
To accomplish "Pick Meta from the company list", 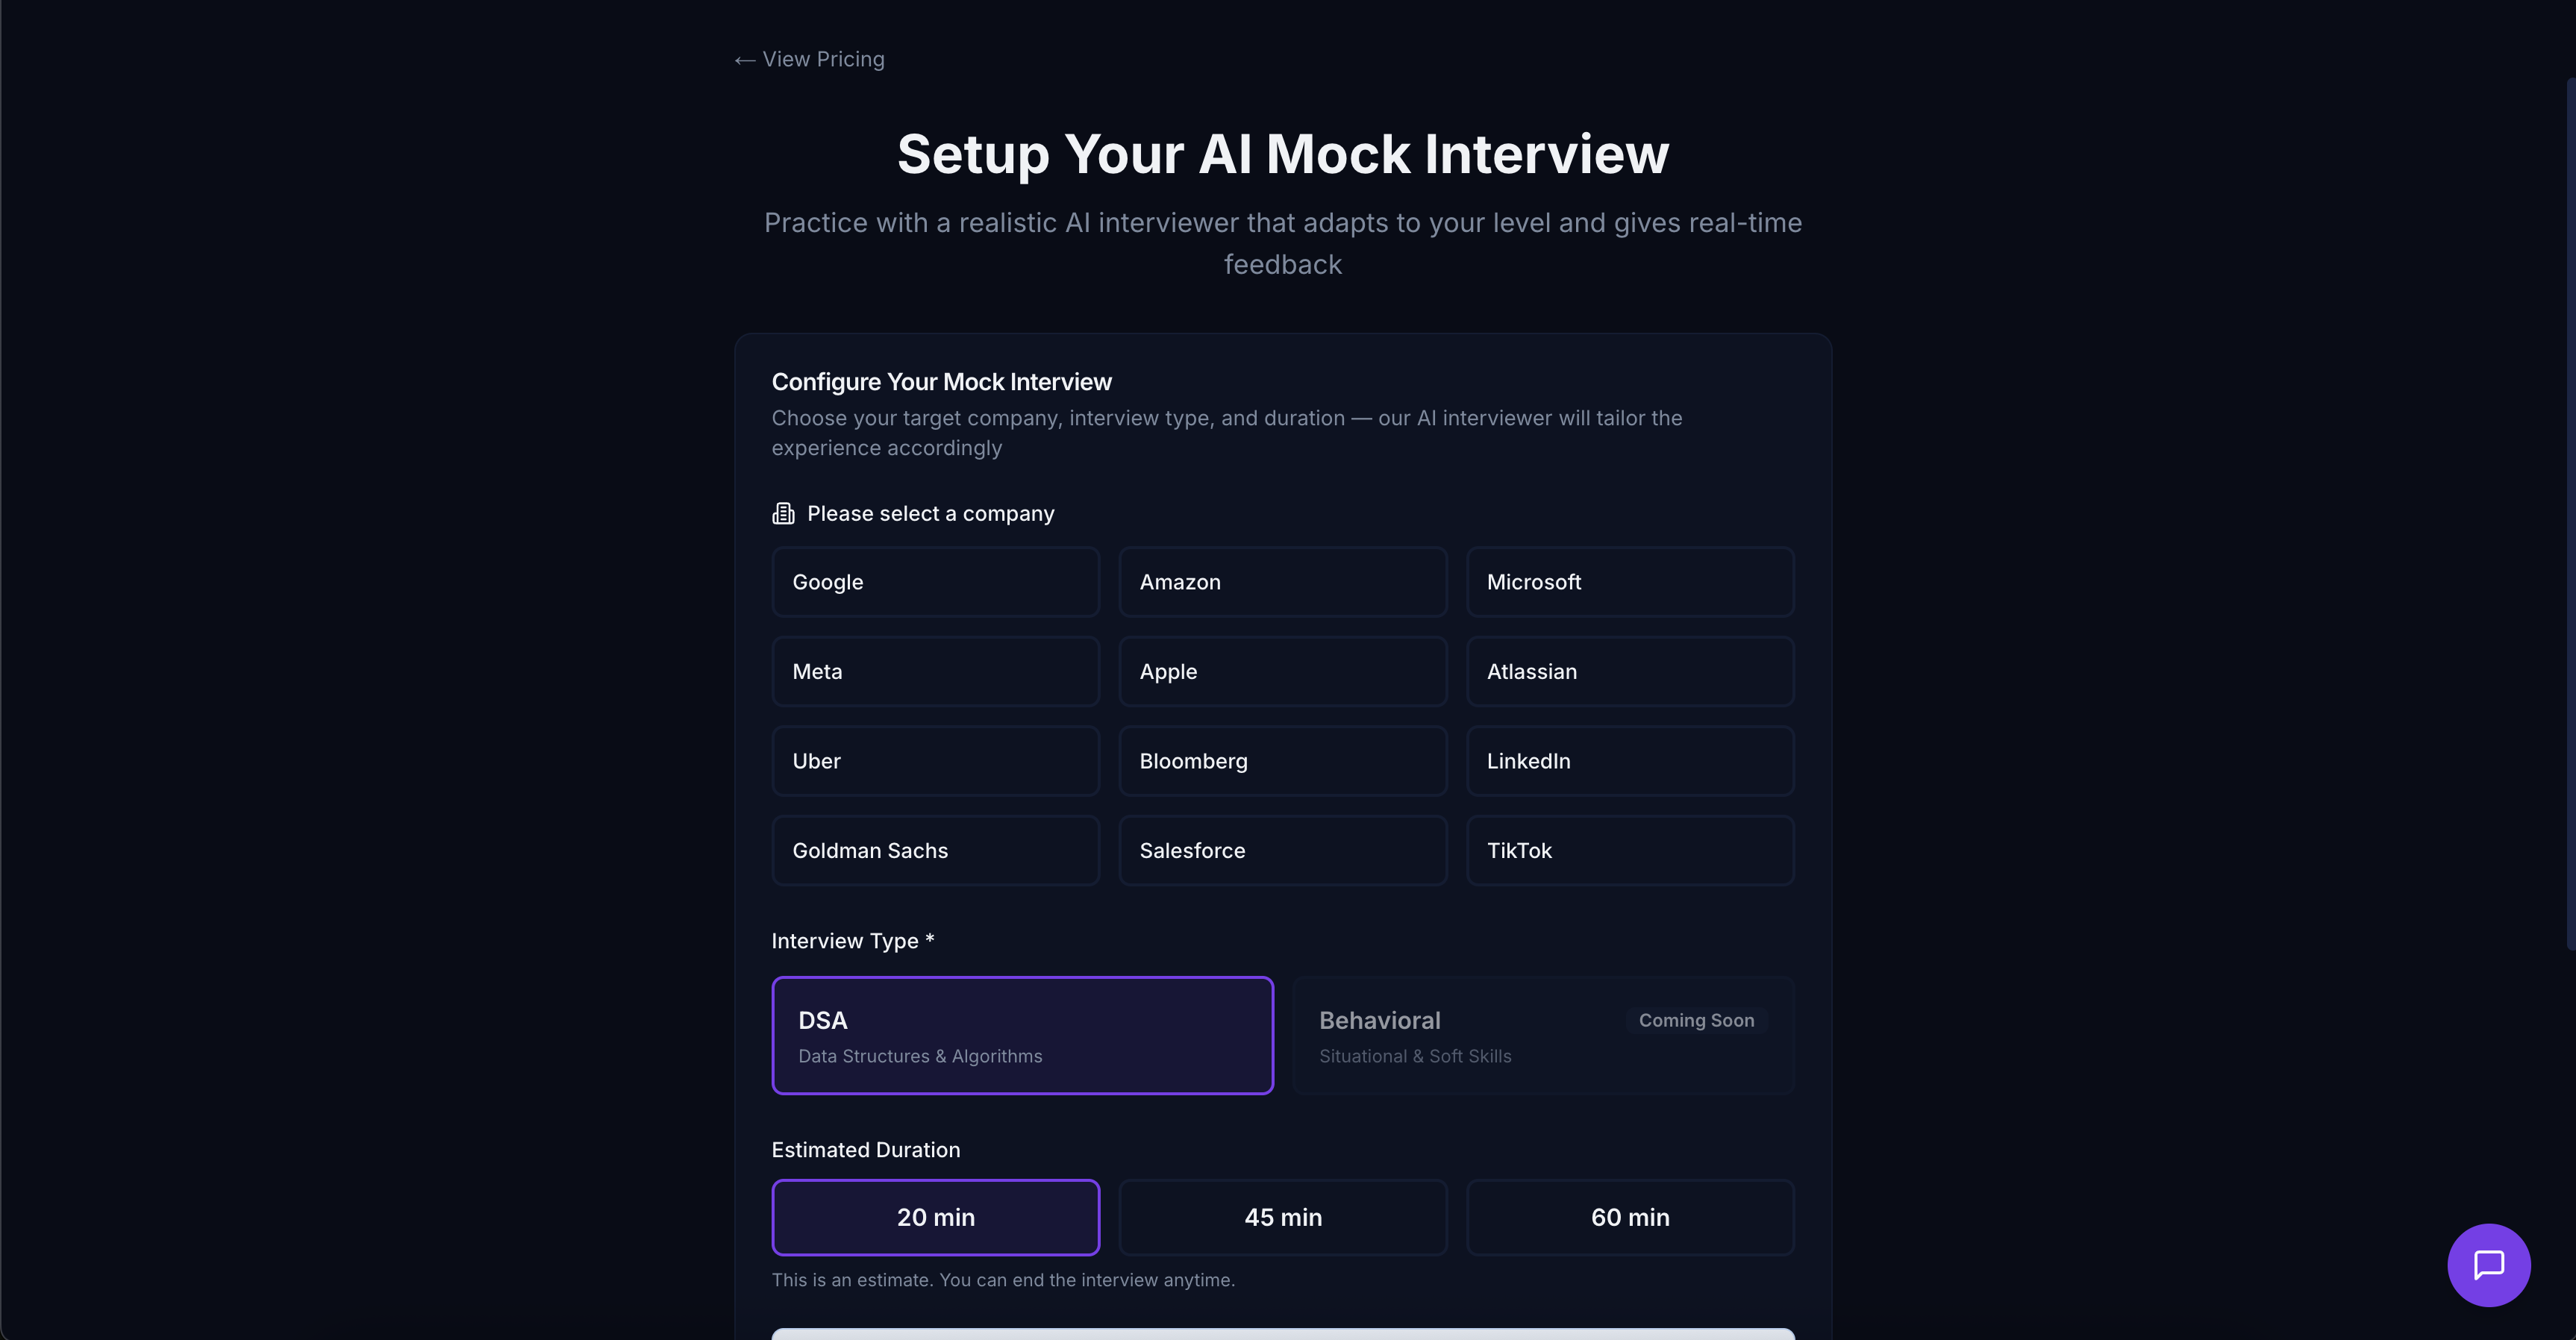I will (935, 671).
